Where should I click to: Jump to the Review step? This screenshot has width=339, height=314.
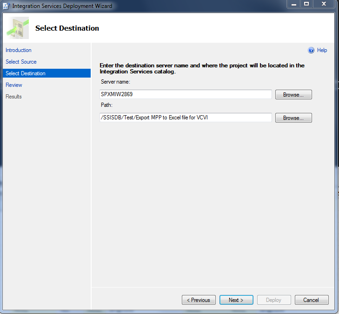click(x=14, y=85)
